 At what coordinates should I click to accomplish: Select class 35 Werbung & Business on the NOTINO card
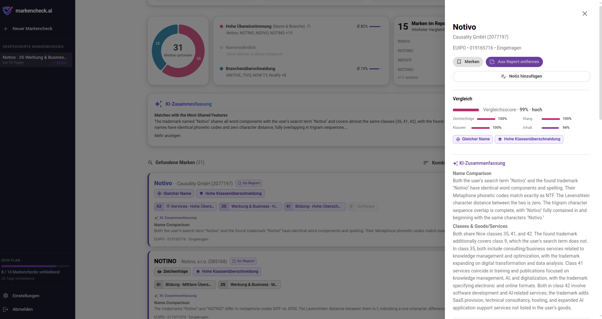point(250,285)
